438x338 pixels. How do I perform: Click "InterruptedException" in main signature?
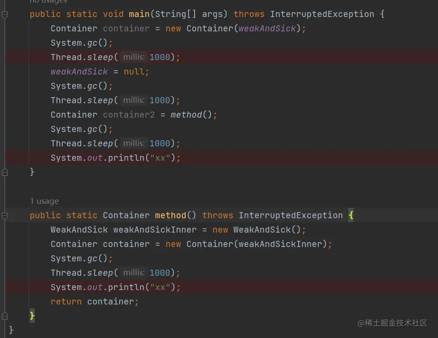pyautogui.click(x=322, y=14)
